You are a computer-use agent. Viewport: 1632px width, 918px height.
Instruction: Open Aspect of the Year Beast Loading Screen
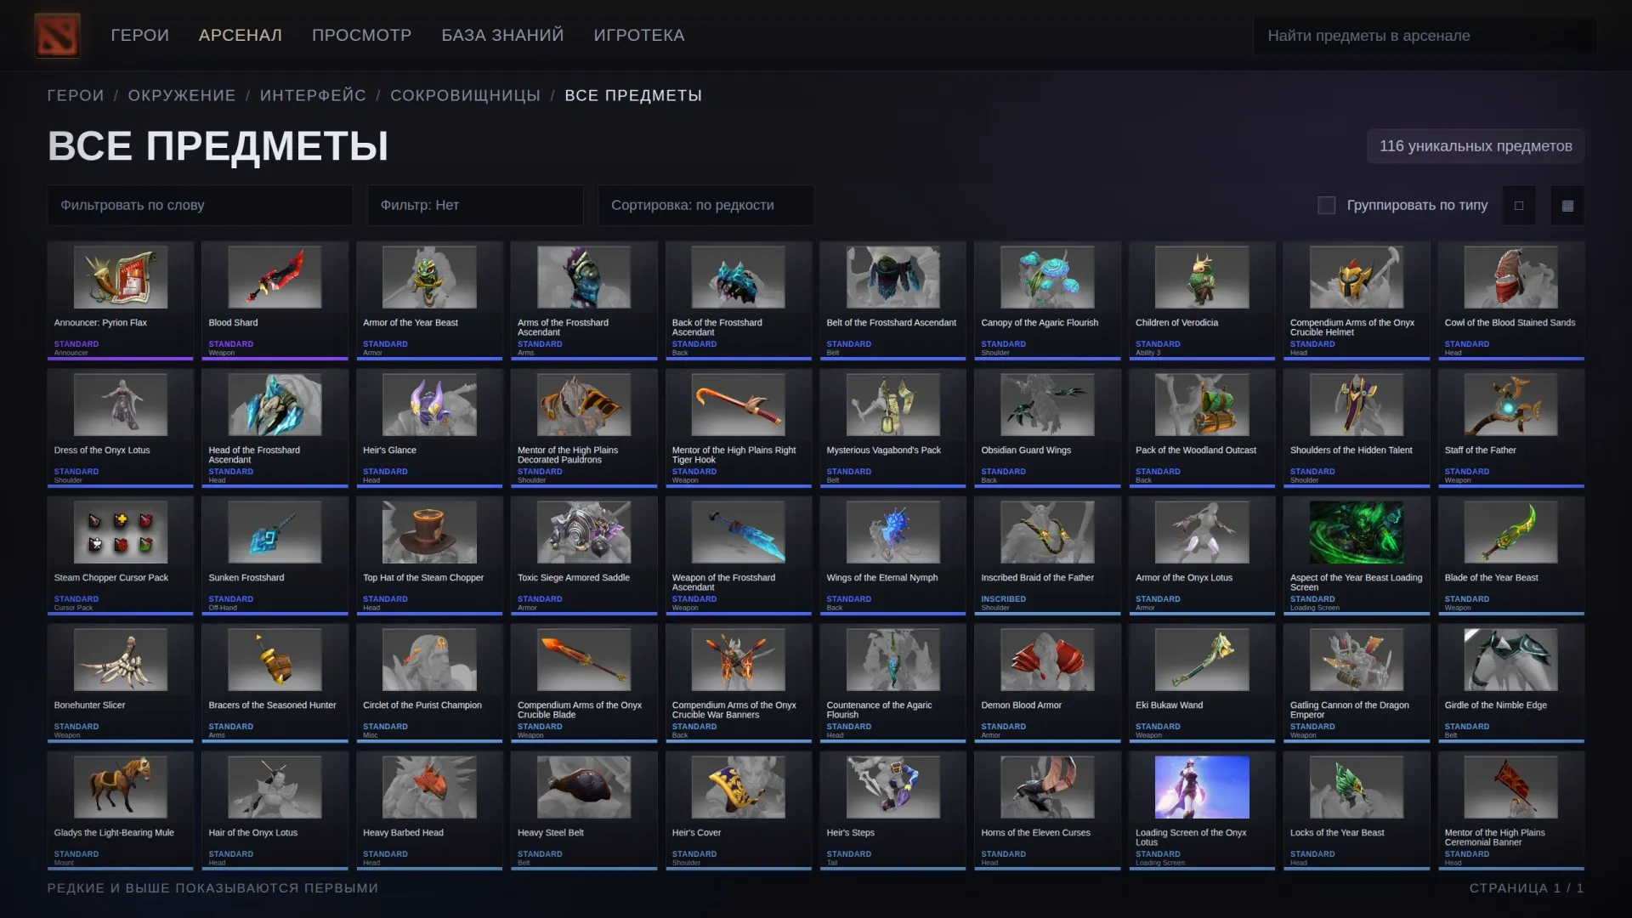[1357, 555]
